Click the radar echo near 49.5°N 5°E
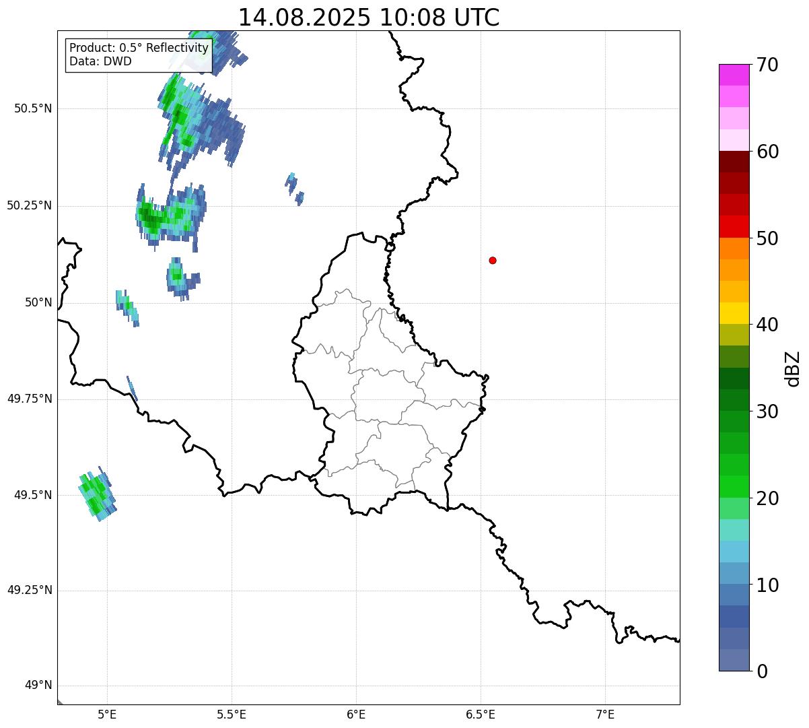Viewport: 809px width, 728px height. pyautogui.click(x=97, y=494)
